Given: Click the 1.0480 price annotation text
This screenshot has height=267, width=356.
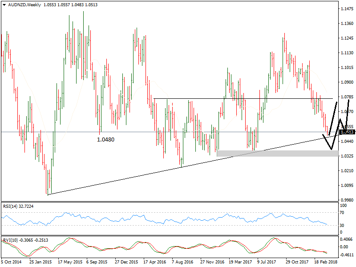Looking at the screenshot, I should point(105,140).
